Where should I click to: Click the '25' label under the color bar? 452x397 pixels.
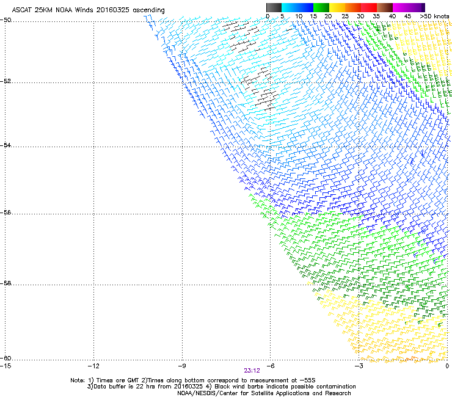tap(344, 16)
